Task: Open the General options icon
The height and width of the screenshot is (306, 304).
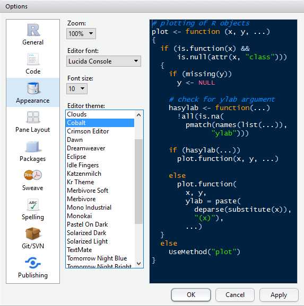Action: pos(33,30)
